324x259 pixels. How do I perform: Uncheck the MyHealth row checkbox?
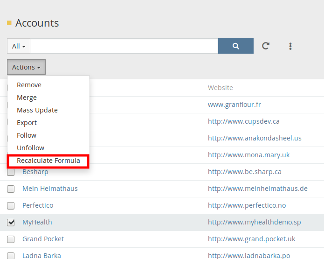click(11, 223)
